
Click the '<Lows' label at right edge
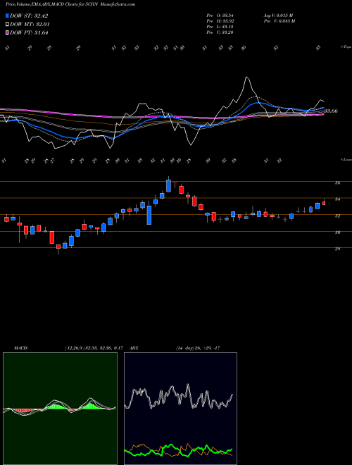346,159
